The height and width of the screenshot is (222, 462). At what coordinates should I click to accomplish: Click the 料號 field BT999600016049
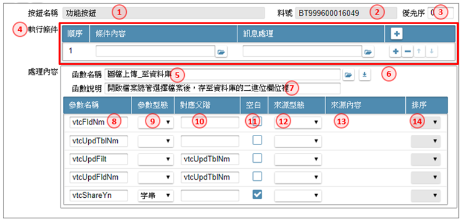[346, 13]
